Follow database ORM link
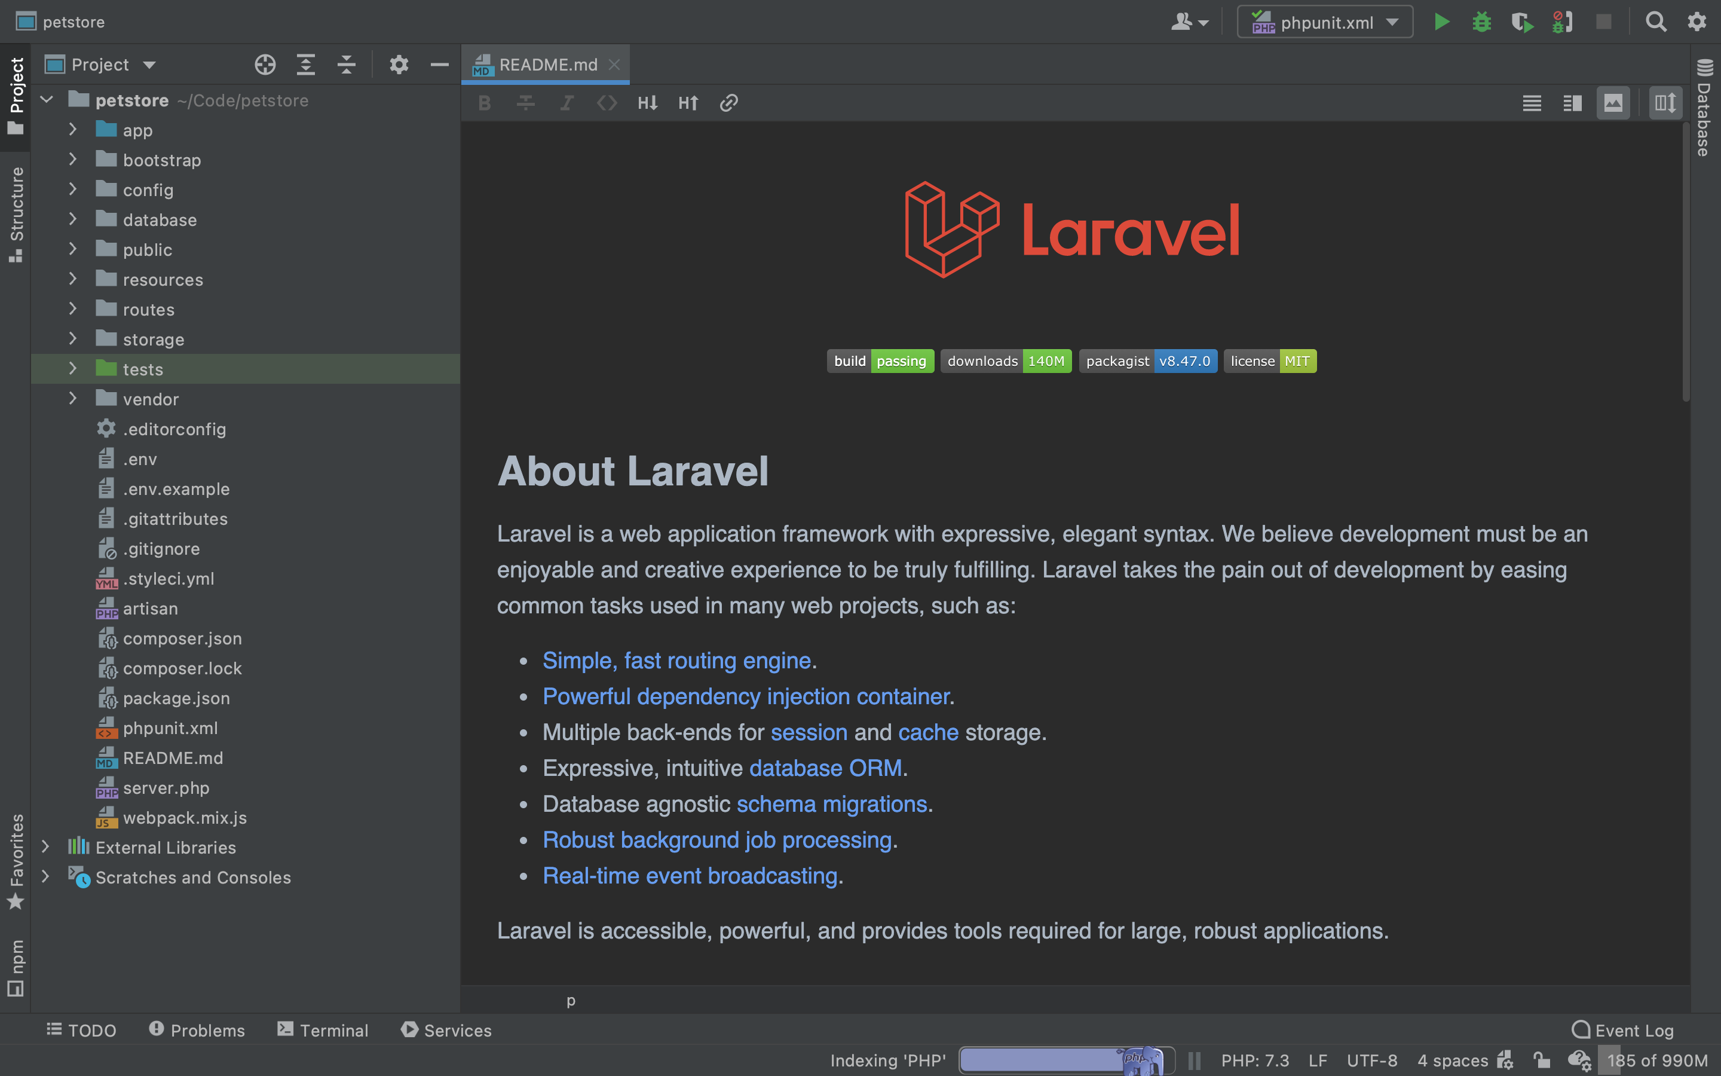The width and height of the screenshot is (1721, 1076). tap(825, 768)
